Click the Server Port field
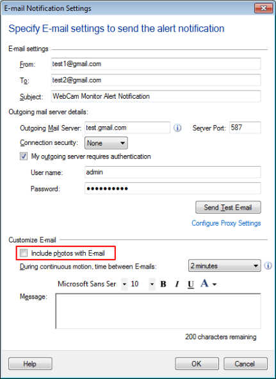The height and width of the screenshot is (379, 276). pyautogui.click(x=245, y=128)
